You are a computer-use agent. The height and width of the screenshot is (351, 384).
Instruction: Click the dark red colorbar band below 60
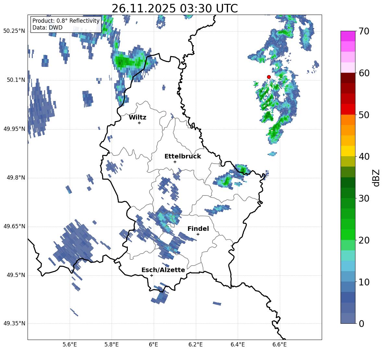(x=348, y=78)
